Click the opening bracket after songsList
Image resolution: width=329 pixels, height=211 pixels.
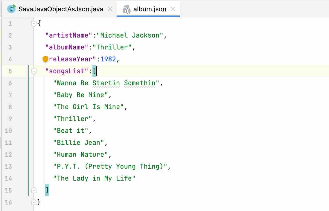(95, 71)
